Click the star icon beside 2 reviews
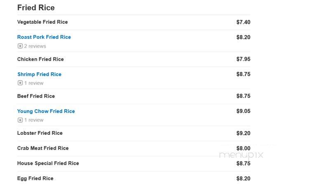Image resolution: width=315 pixels, height=189 pixels. [20, 46]
